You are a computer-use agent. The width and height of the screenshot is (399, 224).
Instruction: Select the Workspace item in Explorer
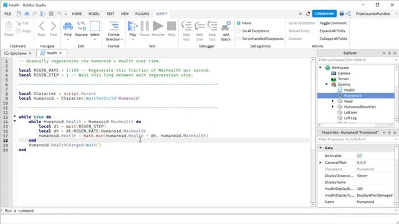340,68
